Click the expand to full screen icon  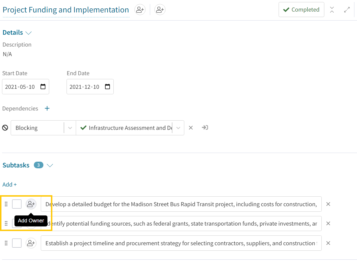click(347, 10)
